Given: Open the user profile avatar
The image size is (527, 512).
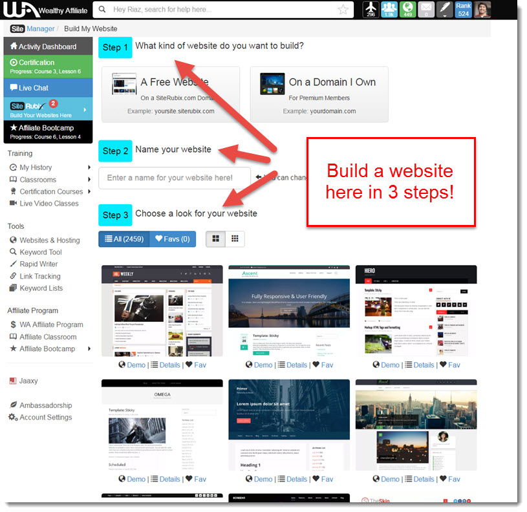Looking at the screenshot, I should coord(482,10).
